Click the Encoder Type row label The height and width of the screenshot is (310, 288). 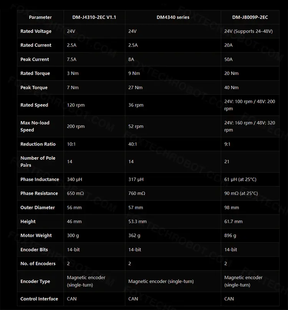click(x=35, y=281)
